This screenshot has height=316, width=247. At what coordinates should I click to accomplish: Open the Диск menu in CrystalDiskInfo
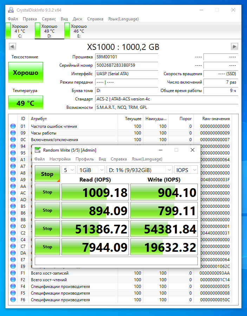pyautogui.click(x=77, y=19)
